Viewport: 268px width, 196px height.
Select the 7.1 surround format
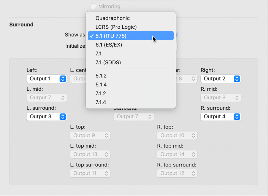pyautogui.click(x=99, y=53)
